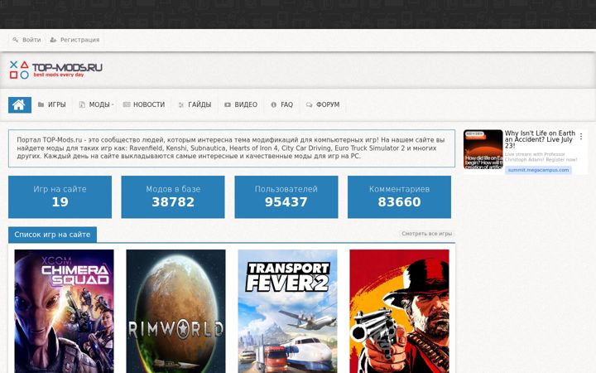Click the document icon beside МОДЫ

82,104
